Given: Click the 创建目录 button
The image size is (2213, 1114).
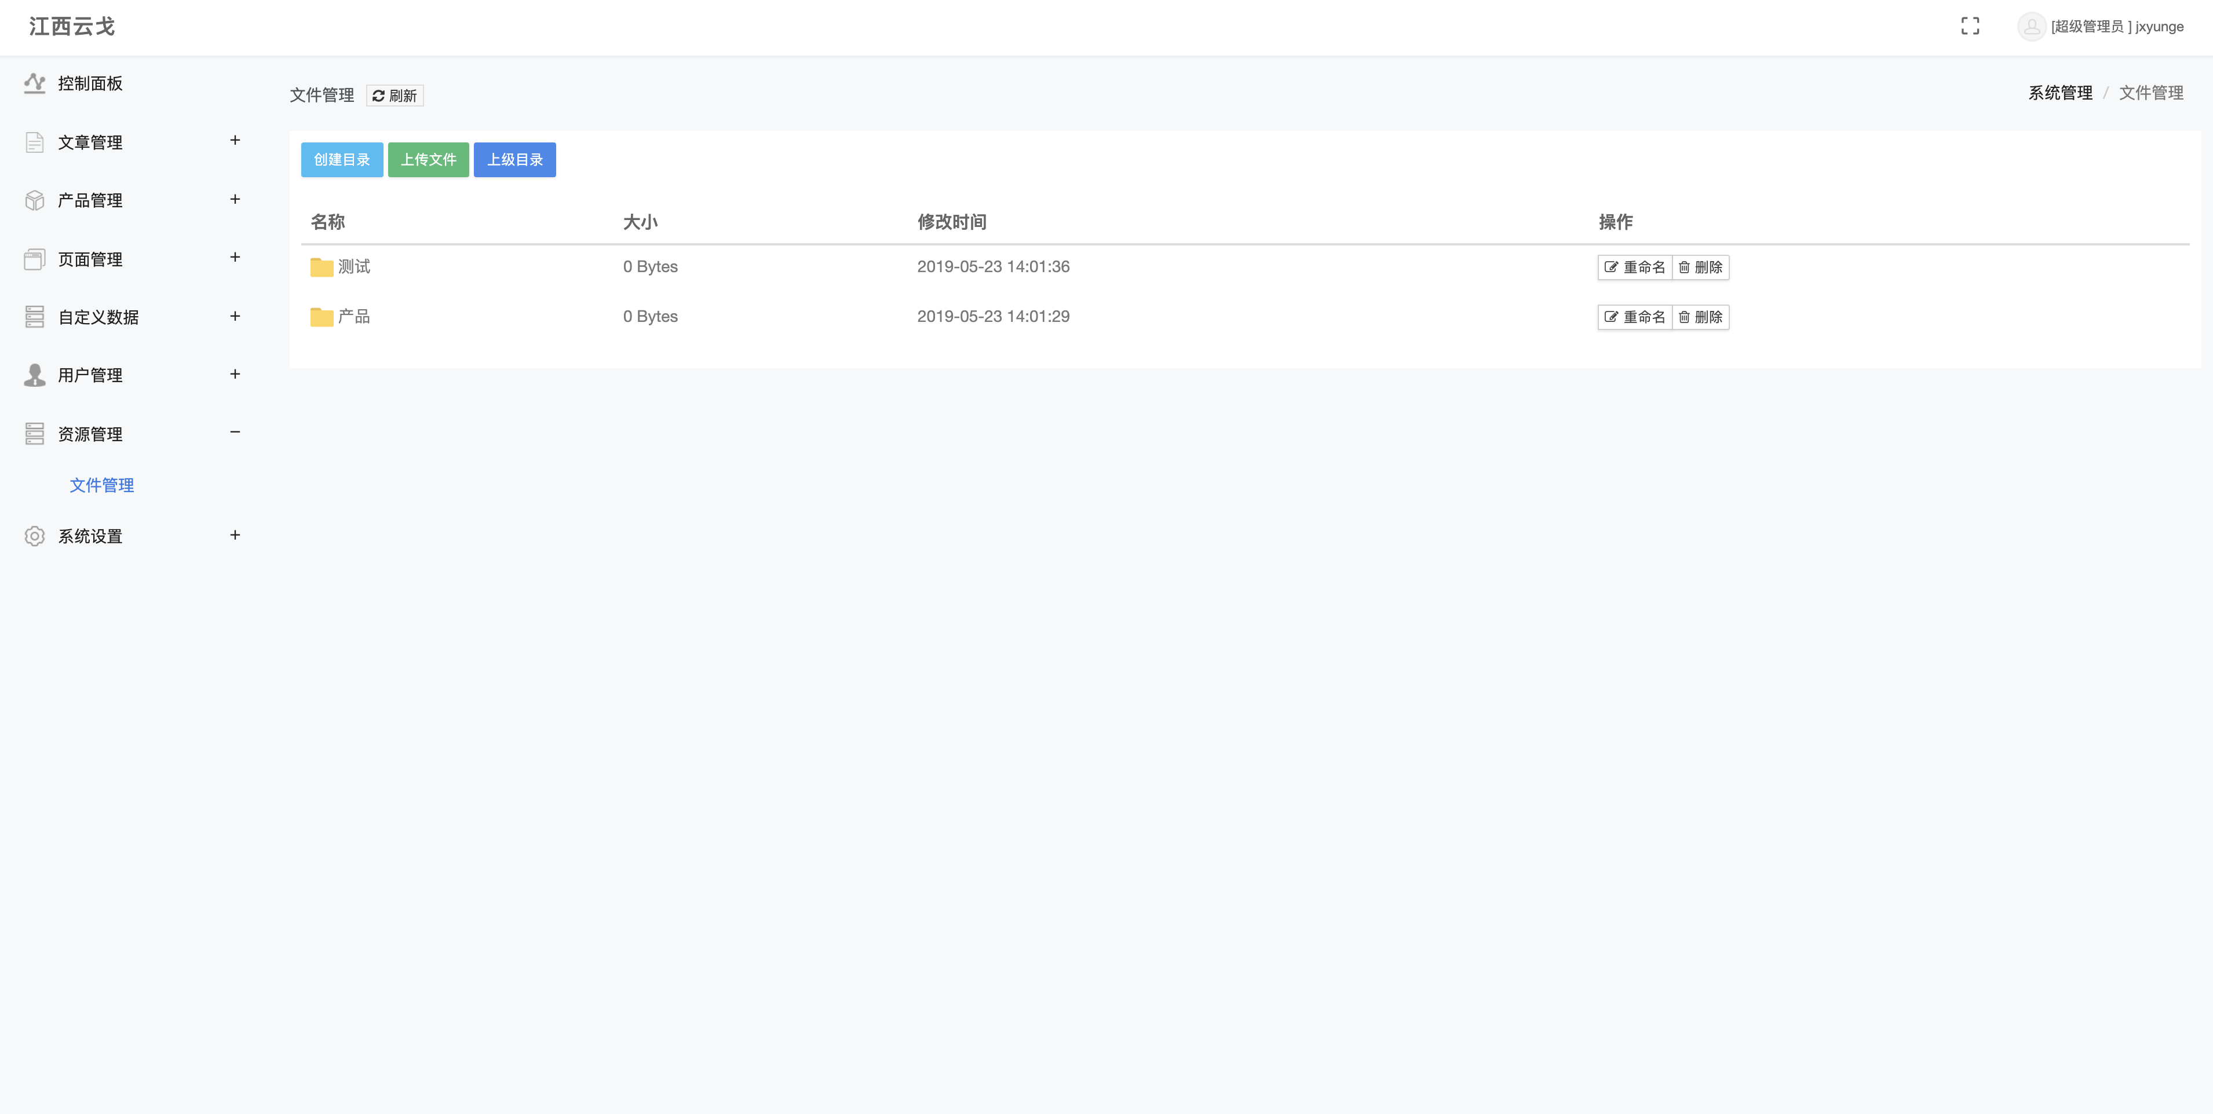Looking at the screenshot, I should (x=342, y=160).
